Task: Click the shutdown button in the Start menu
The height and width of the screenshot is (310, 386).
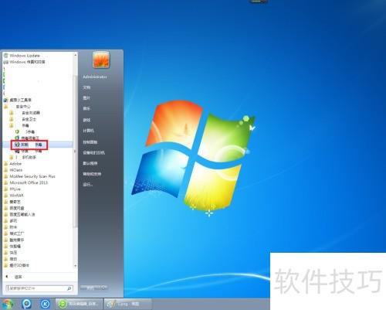Action: click(90, 288)
